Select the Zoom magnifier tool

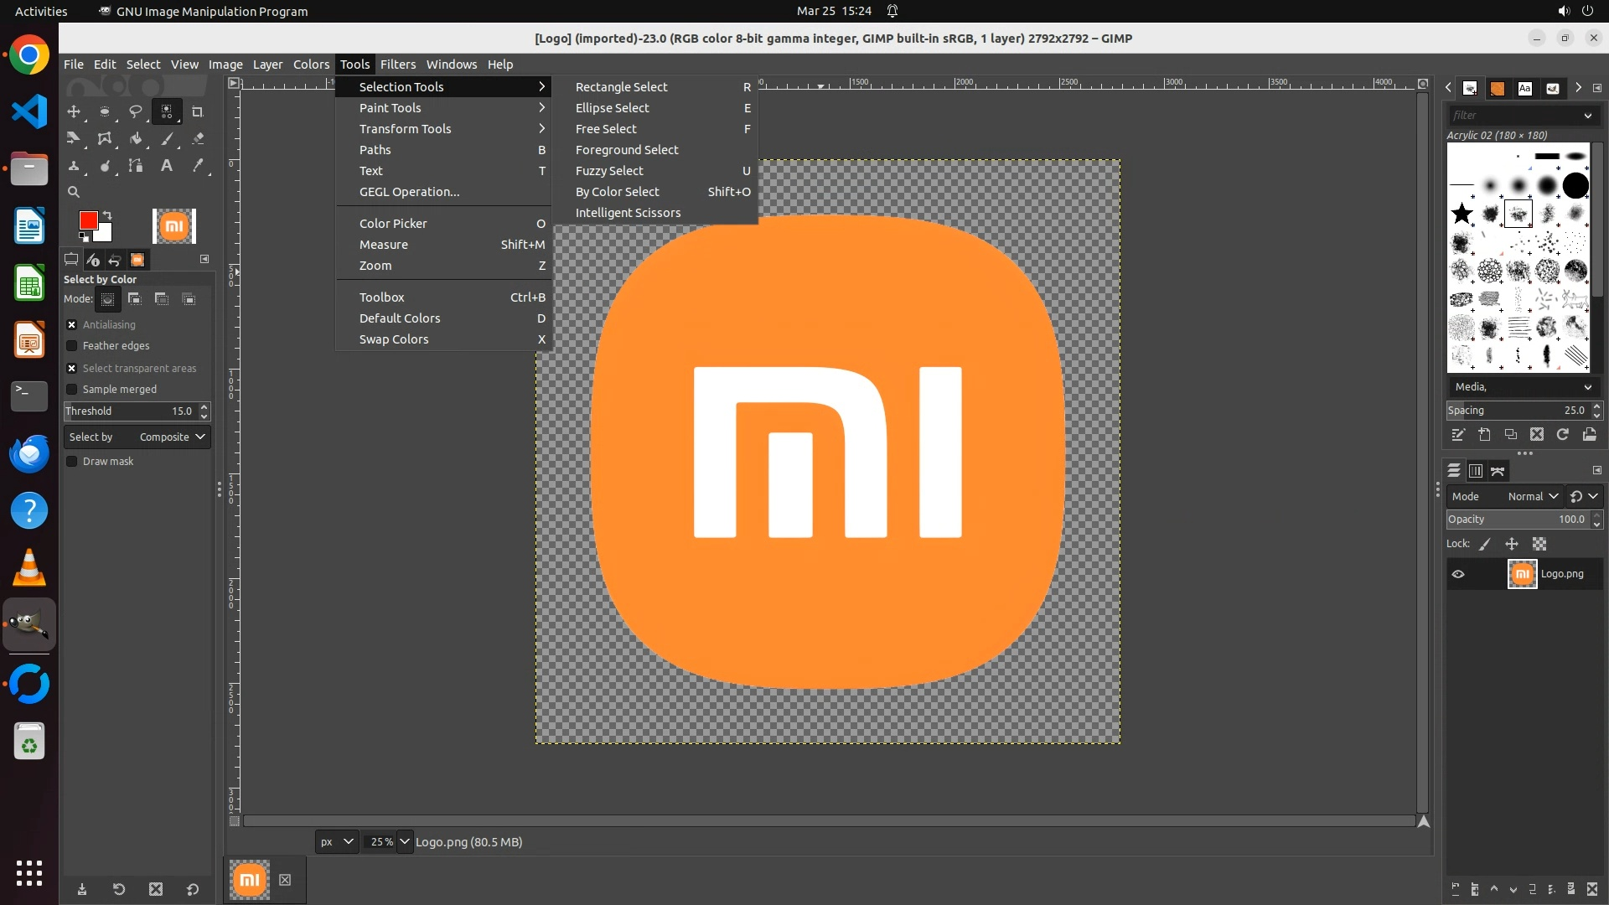coord(74,192)
